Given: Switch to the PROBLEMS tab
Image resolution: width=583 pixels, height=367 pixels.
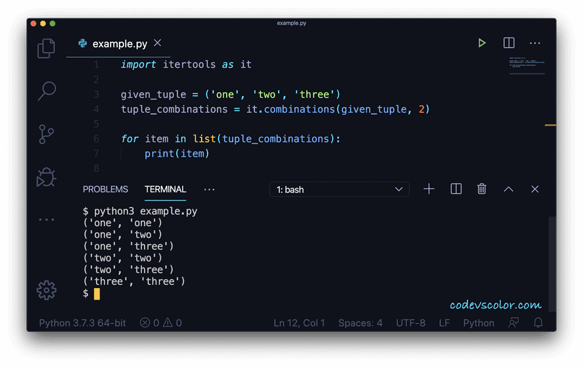Looking at the screenshot, I should tap(105, 189).
